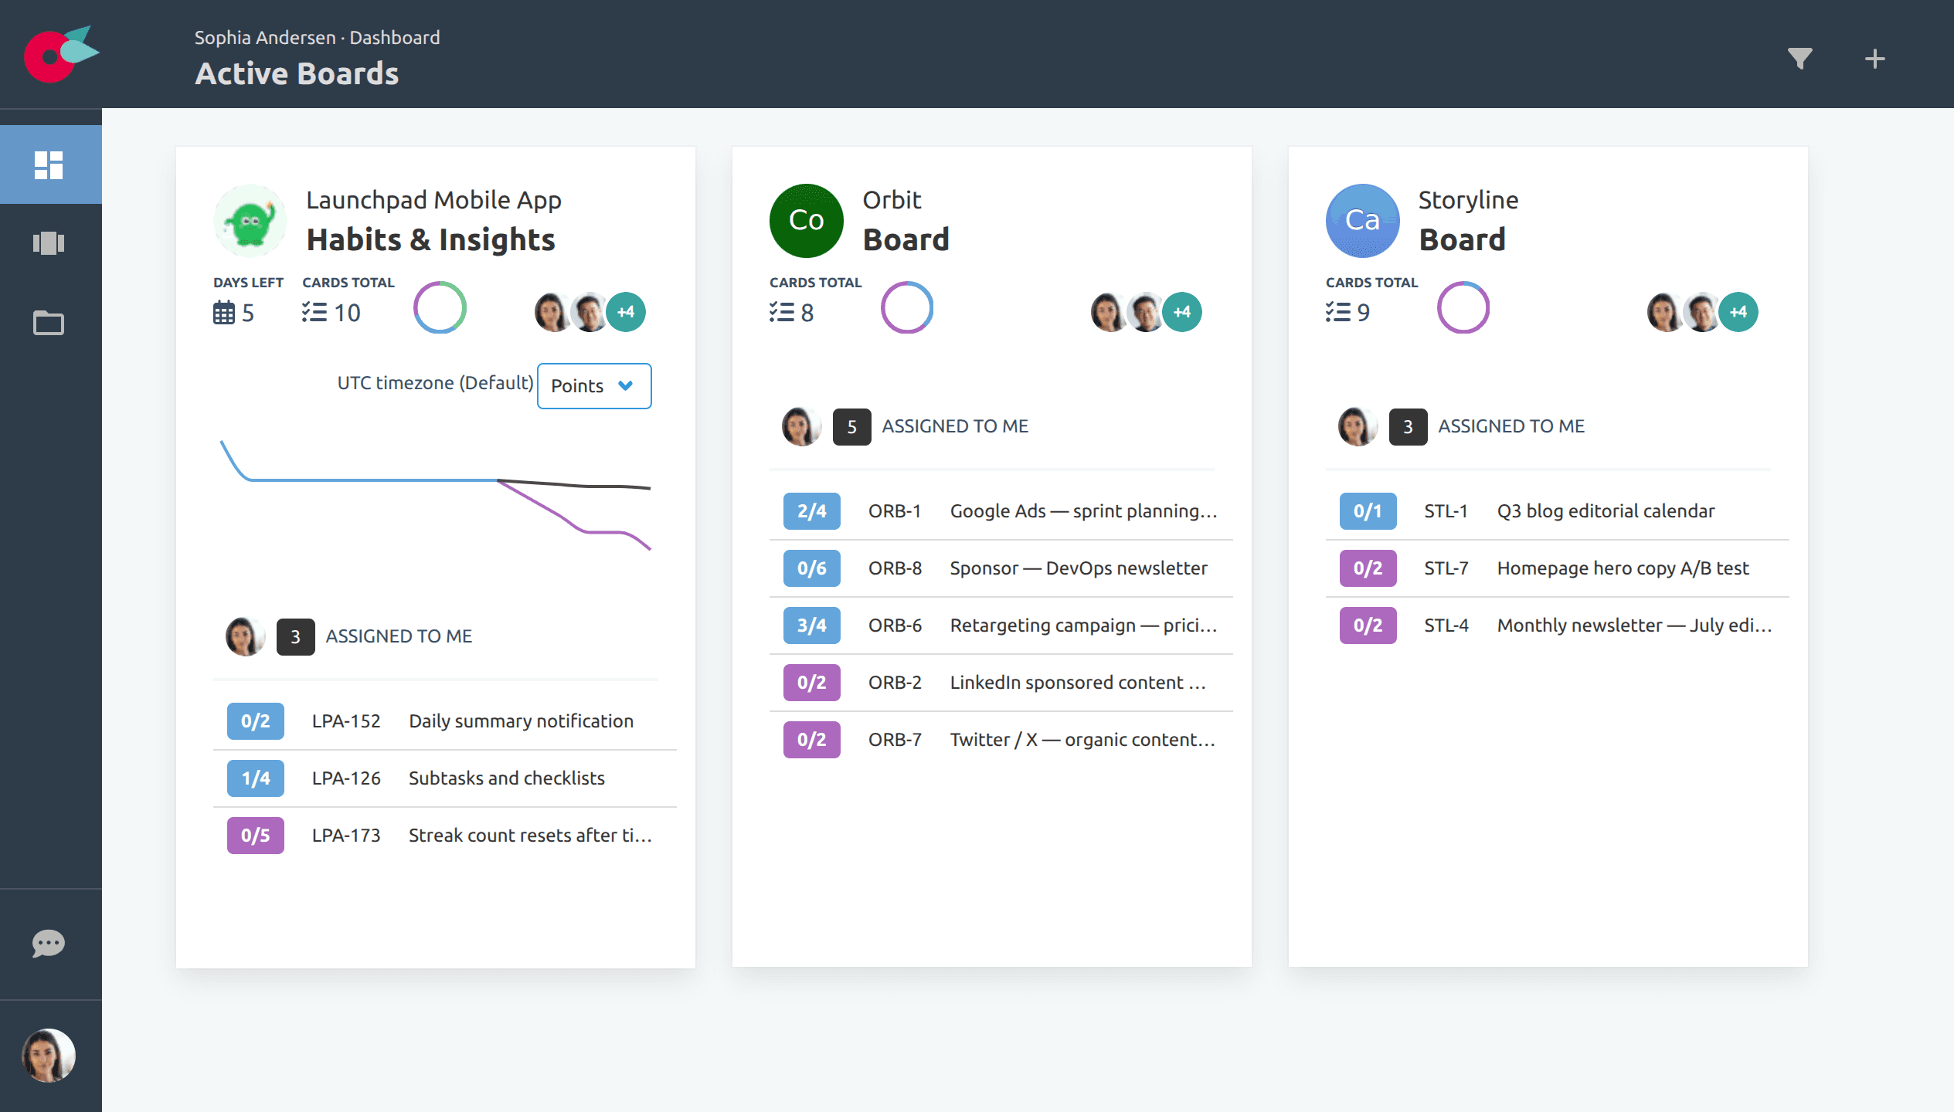Open the chat panel from the sidebar

(49, 944)
